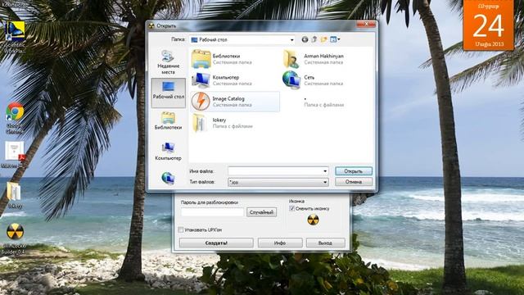Select Недавние места in the places bar
This screenshot has height=295, width=524.
[x=168, y=62]
